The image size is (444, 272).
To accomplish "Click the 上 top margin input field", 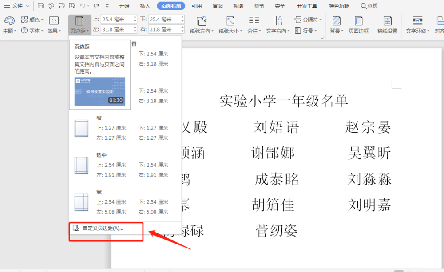I will 117,19.
